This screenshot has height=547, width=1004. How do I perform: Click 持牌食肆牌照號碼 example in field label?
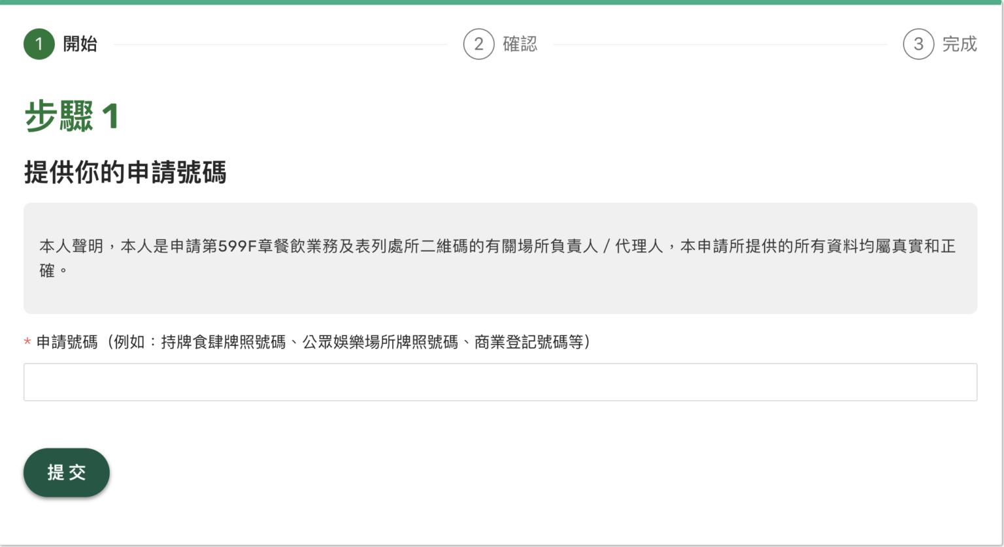(224, 342)
